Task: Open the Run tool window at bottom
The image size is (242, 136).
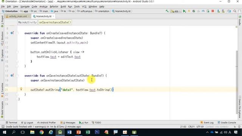Action: coord(84,122)
